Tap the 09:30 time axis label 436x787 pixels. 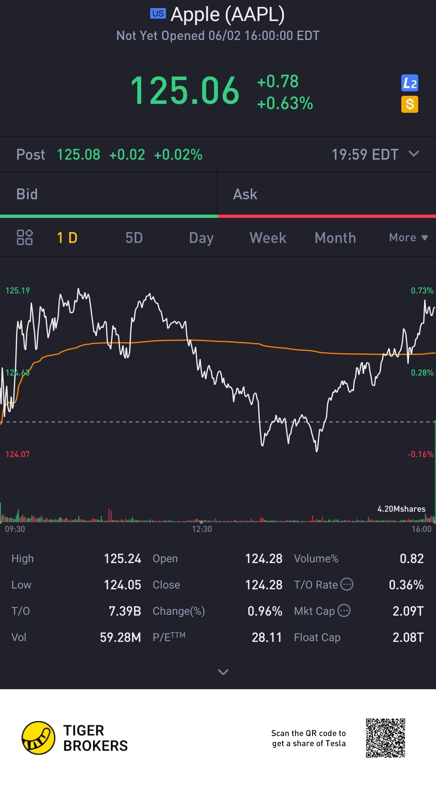(15, 529)
